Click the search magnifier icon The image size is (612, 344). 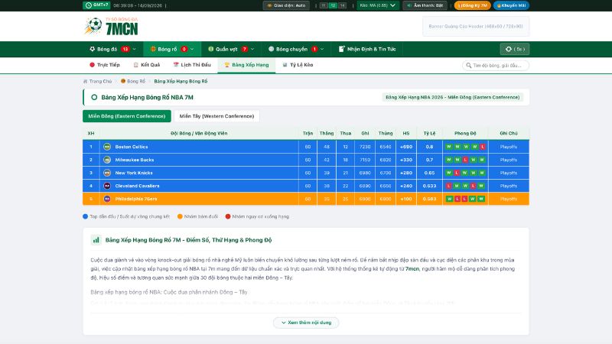pos(469,66)
